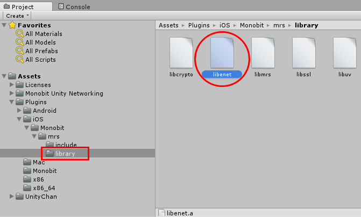Viewport: 361px width, 217px height.
Task: Go to Plugins in breadcrumb path
Action: [199, 25]
